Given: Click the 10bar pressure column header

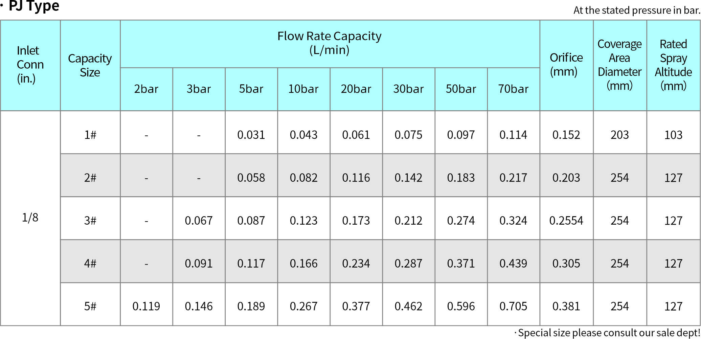Looking at the screenshot, I should pyautogui.click(x=303, y=89).
